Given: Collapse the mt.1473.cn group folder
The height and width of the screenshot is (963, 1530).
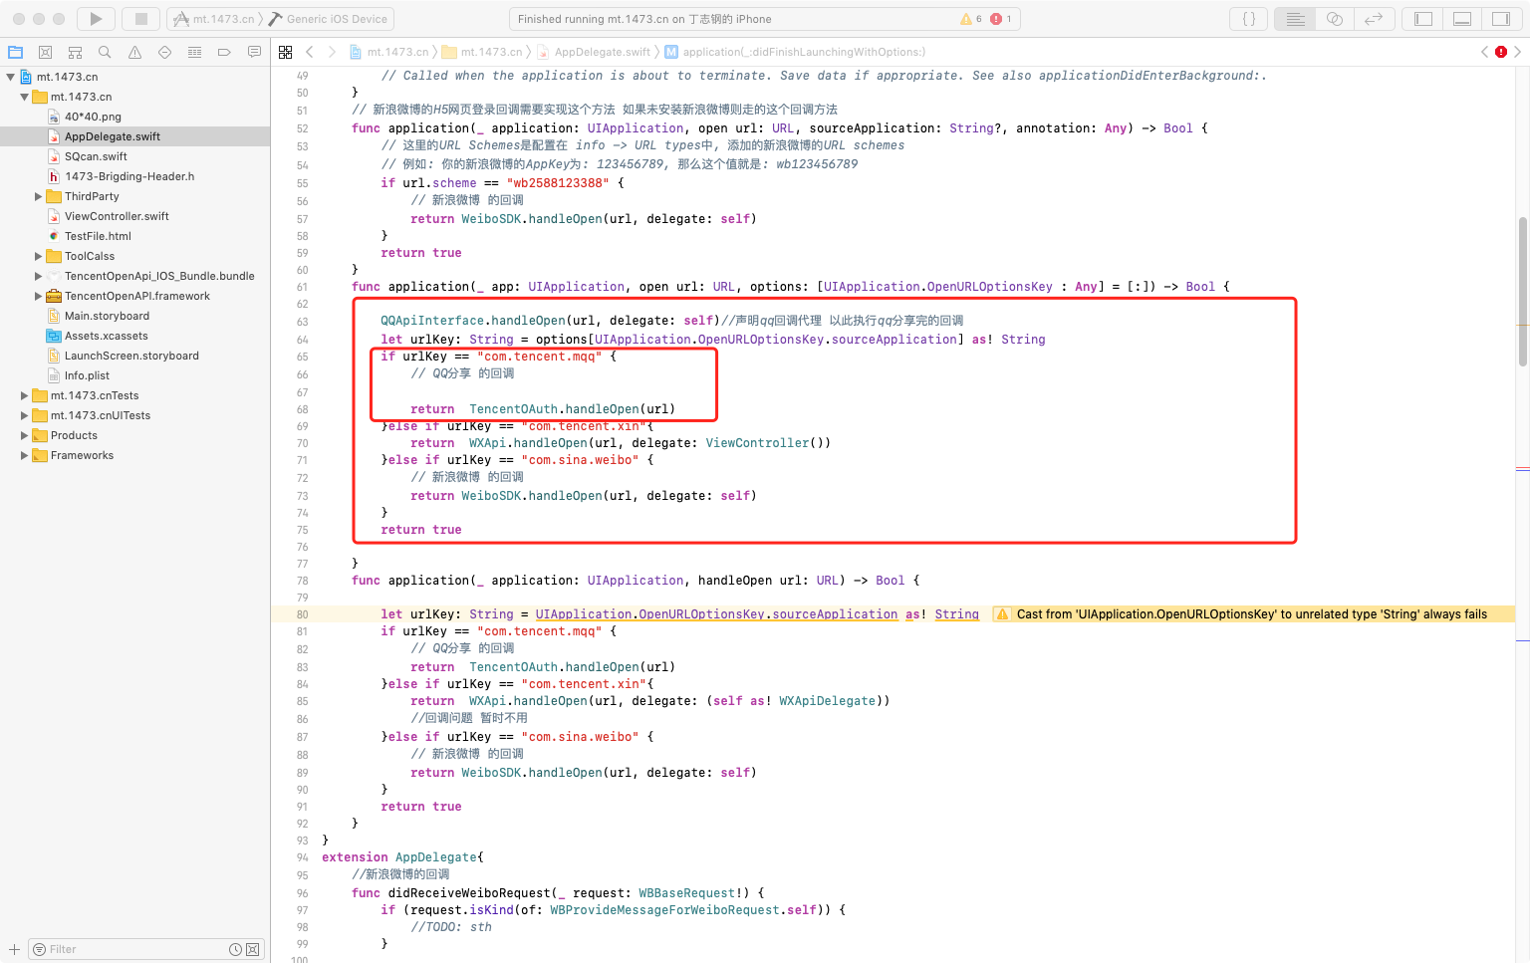Looking at the screenshot, I should pos(25,97).
